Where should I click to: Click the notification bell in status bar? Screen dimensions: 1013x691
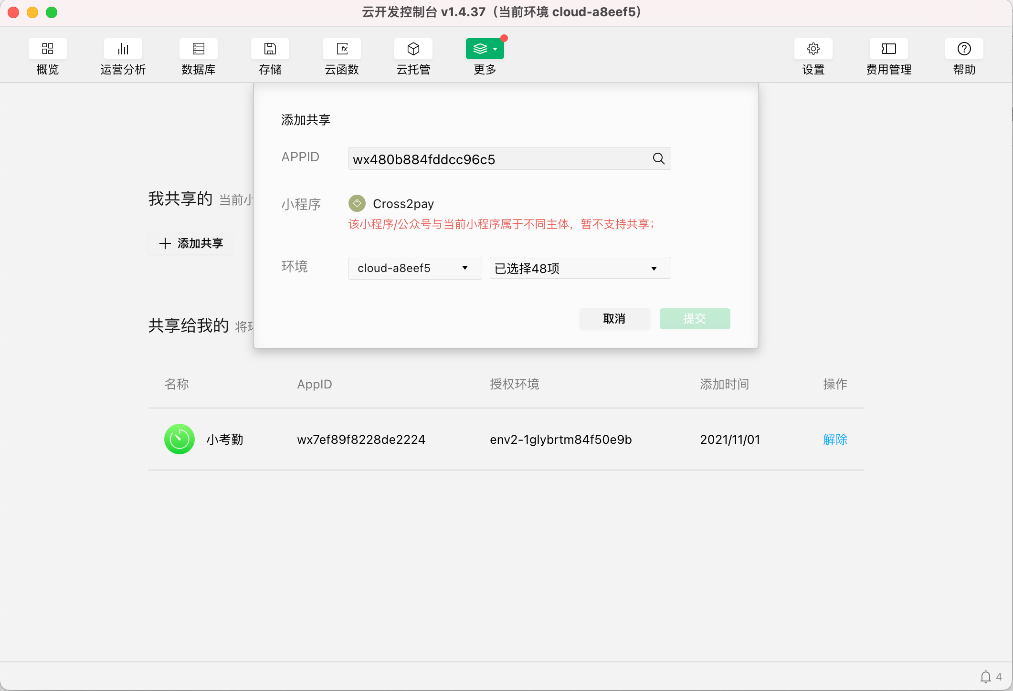pos(985,677)
